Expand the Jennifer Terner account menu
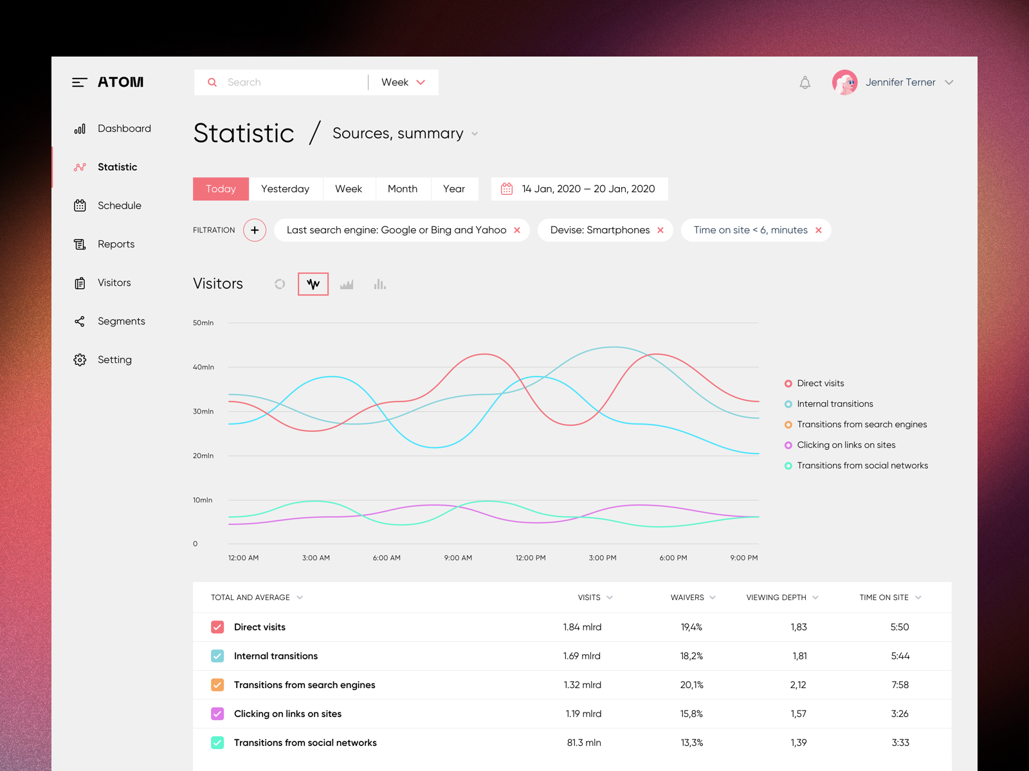The width and height of the screenshot is (1029, 771). 949,82
